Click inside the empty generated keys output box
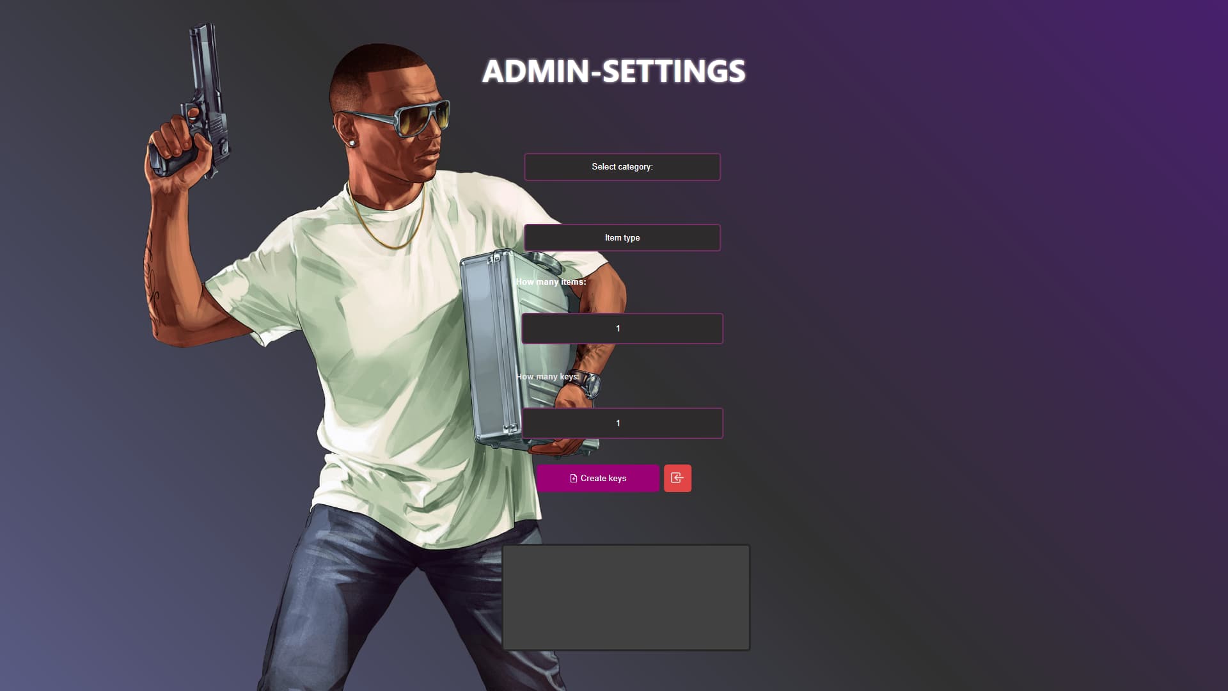 [x=626, y=598]
